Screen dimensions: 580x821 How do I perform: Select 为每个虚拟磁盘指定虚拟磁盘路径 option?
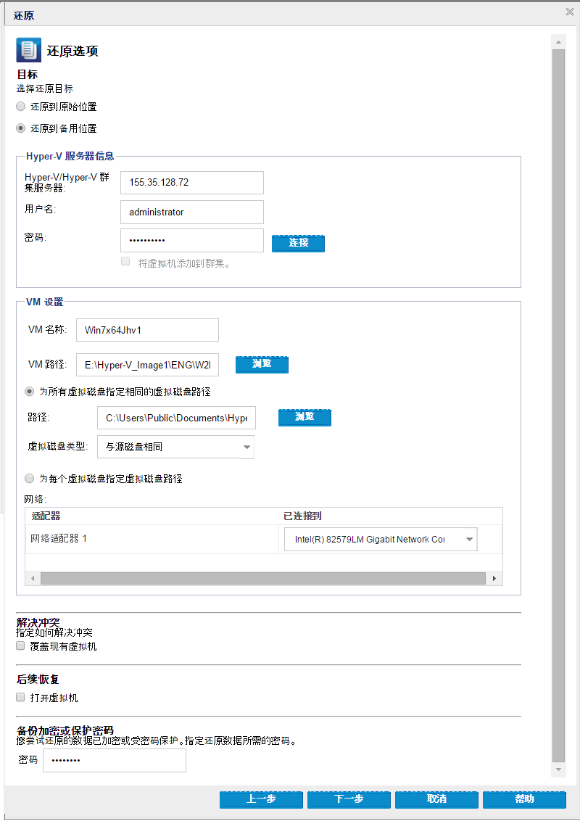29,478
